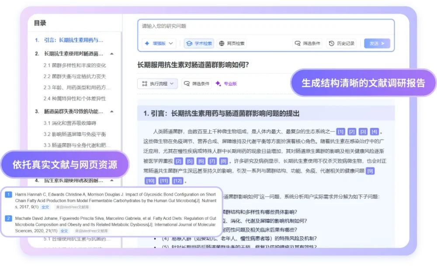Click the magnifier filter icon labeled 筛选条件 in search bar
Viewport: 437px width, 266px height.
coord(297,44)
